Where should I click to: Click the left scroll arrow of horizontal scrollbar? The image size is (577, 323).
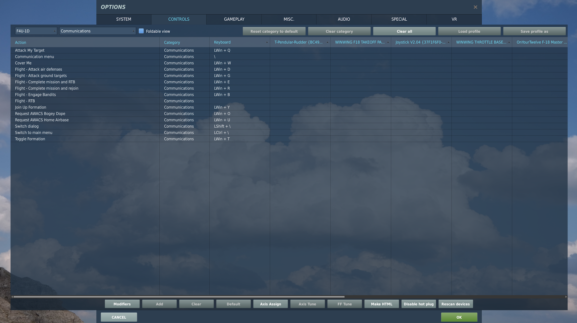(x=12, y=297)
